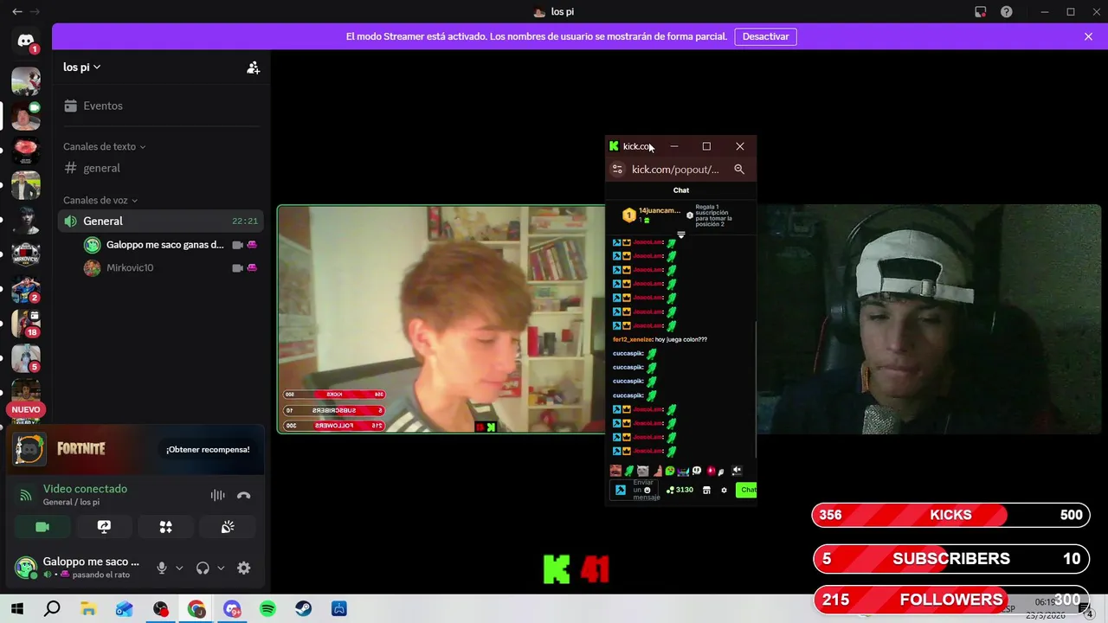This screenshot has height=623, width=1108.
Task: Open Kick chat settings gear
Action: tap(725, 491)
